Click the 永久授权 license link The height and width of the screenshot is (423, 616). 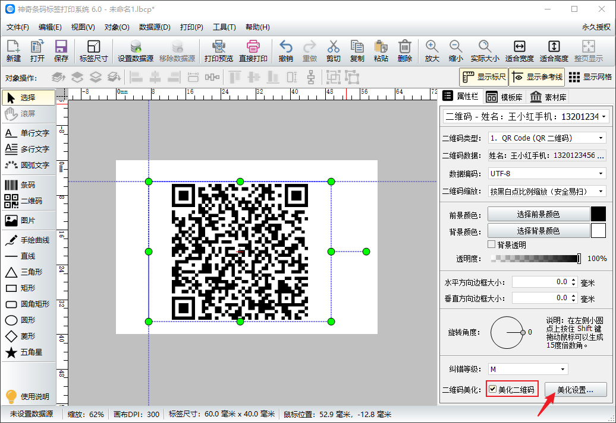click(x=596, y=27)
